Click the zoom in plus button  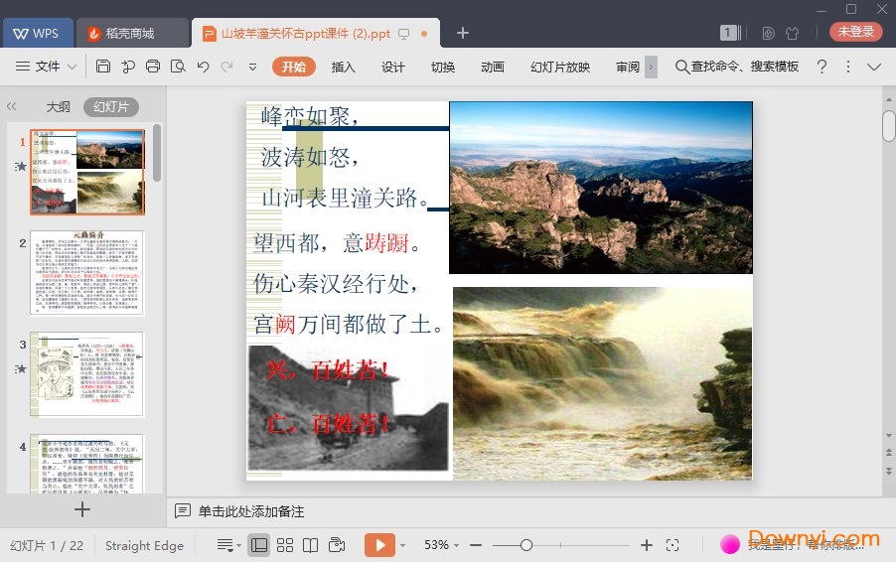point(647,545)
